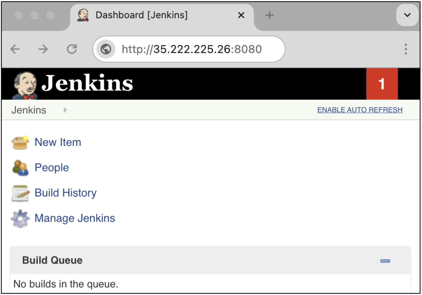The height and width of the screenshot is (295, 422).
Task: Click the red notification badge showing 1
Action: (382, 84)
